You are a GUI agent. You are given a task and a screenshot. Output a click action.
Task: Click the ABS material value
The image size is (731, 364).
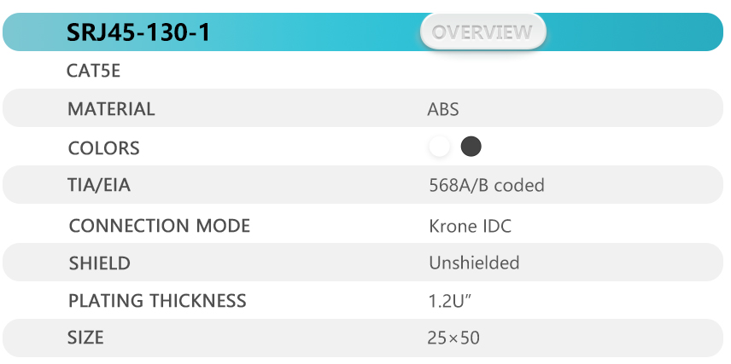[443, 109]
